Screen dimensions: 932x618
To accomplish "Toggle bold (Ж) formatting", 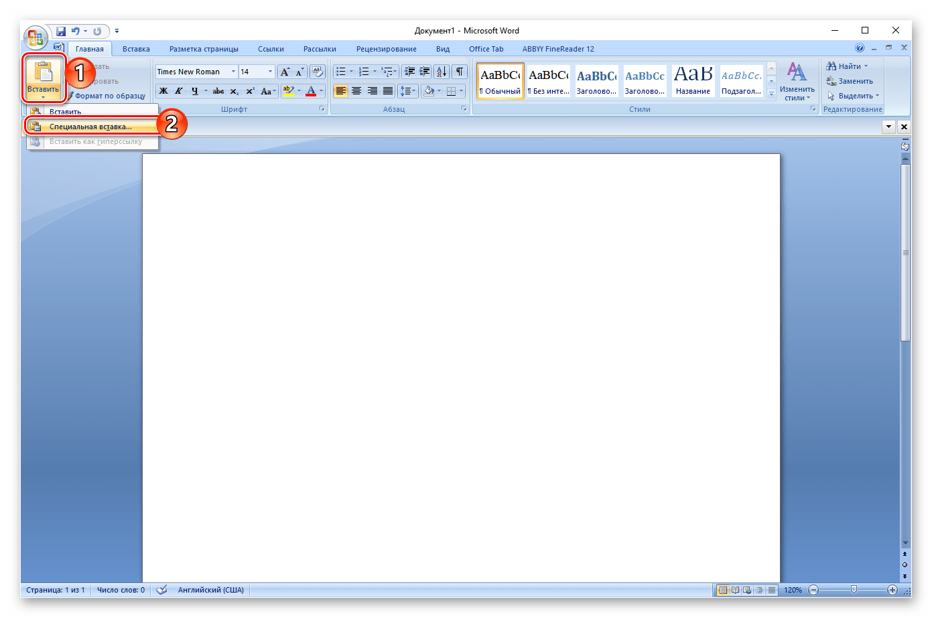I will point(163,91).
